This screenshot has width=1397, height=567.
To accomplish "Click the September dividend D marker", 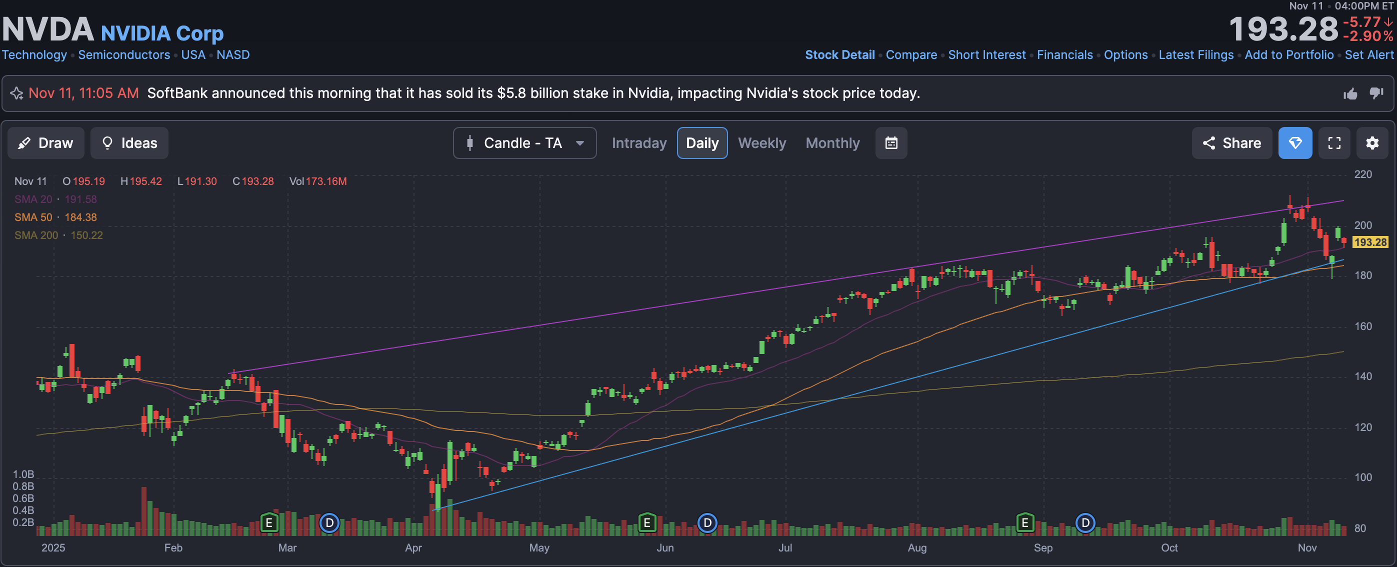I will [1085, 523].
